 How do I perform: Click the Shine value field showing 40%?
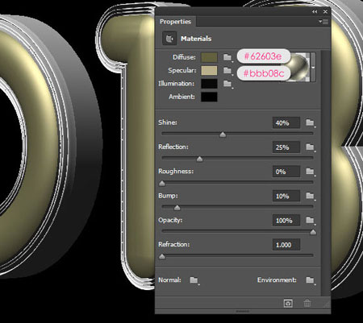click(x=286, y=123)
